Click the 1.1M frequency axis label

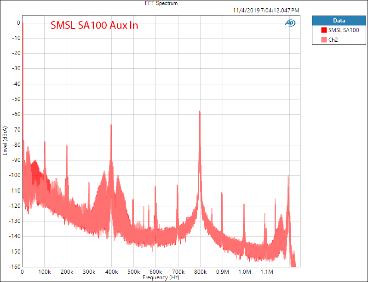267,272
